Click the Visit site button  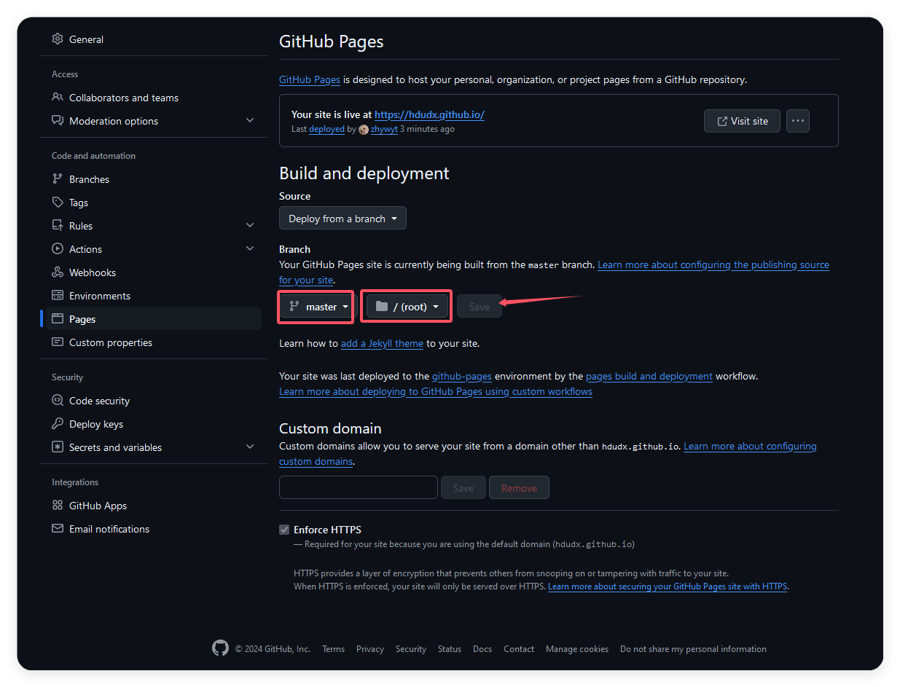(x=742, y=121)
